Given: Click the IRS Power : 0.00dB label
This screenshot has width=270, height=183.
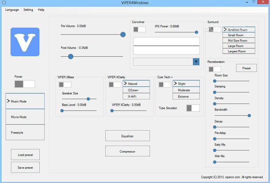Looking at the screenshot, I should click(167, 26).
